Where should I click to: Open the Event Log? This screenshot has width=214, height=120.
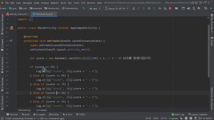pyautogui.click(x=178, y=114)
